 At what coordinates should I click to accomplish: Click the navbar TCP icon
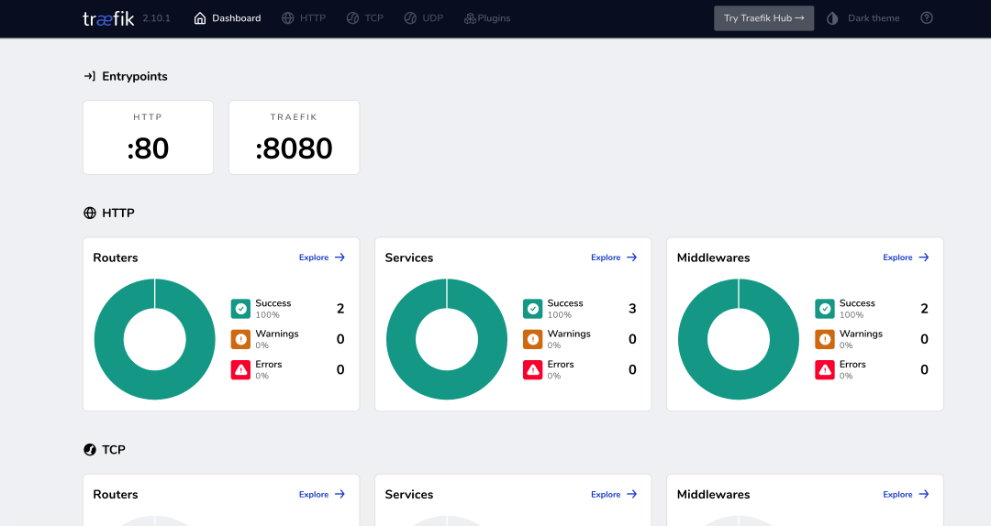coord(352,18)
